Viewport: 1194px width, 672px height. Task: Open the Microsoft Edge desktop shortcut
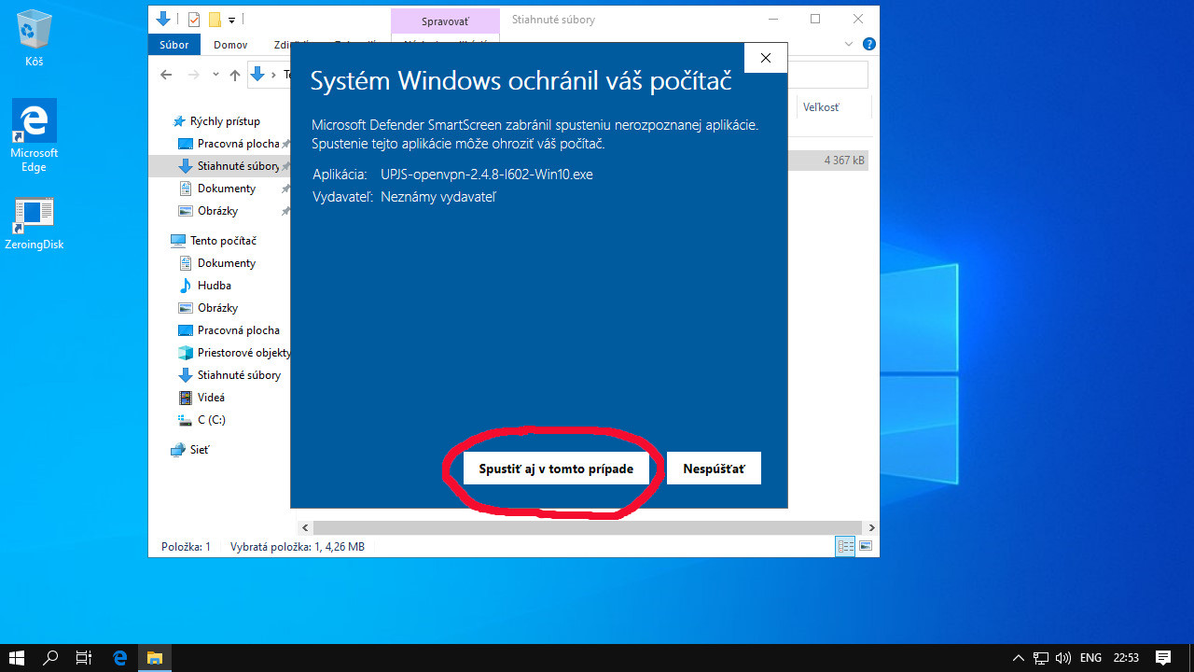[x=34, y=136]
